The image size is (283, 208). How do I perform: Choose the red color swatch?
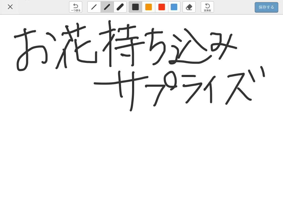pos(161,7)
